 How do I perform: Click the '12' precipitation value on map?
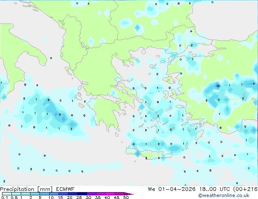218,86
